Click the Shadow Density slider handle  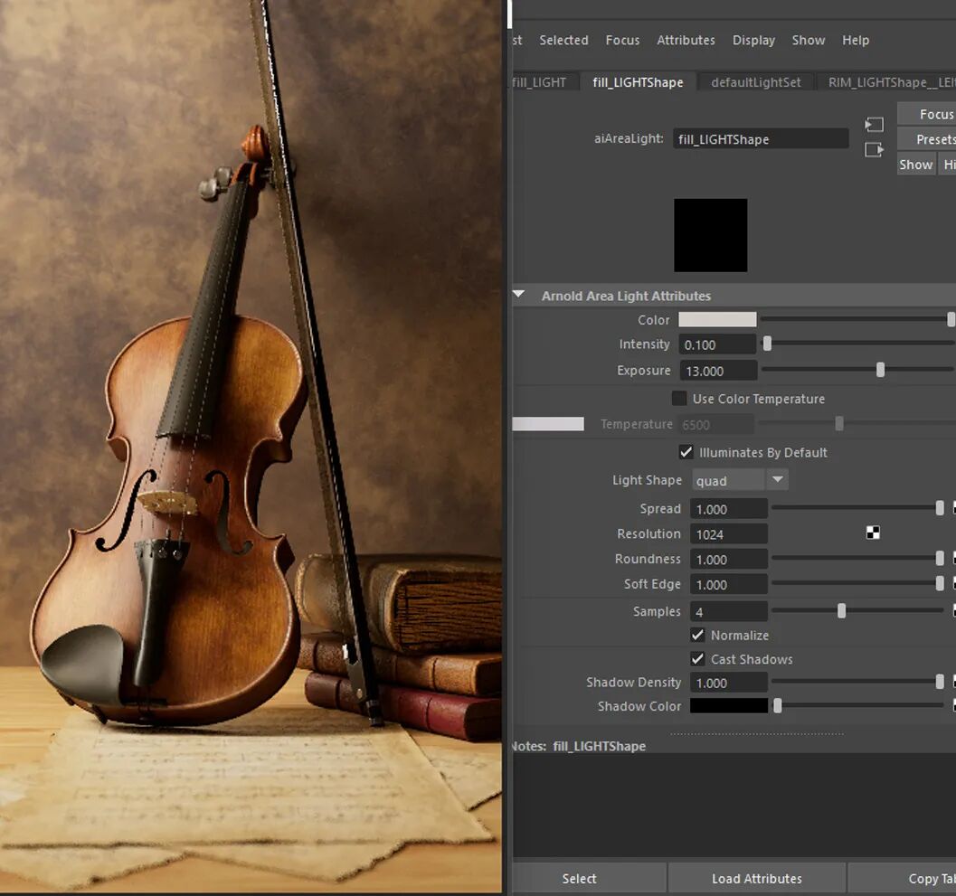[940, 682]
